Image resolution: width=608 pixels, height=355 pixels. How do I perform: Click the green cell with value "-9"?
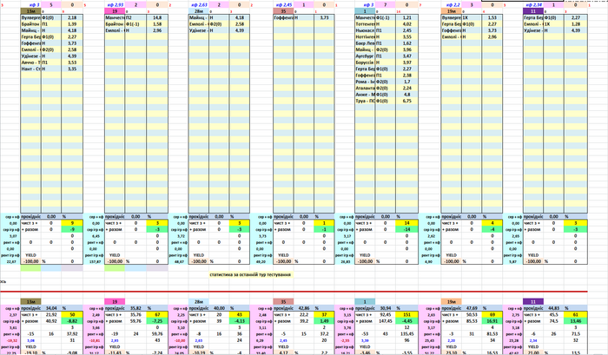[72, 229]
